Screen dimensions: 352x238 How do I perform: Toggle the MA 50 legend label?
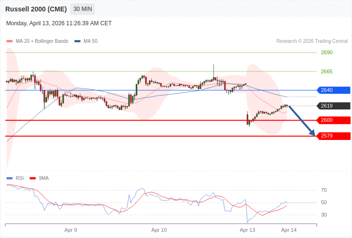pyautogui.click(x=90, y=41)
